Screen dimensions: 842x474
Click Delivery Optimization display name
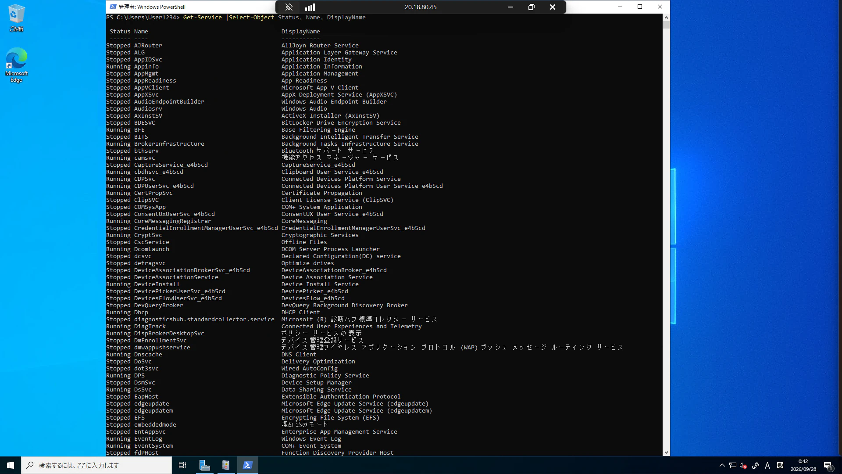(318, 361)
